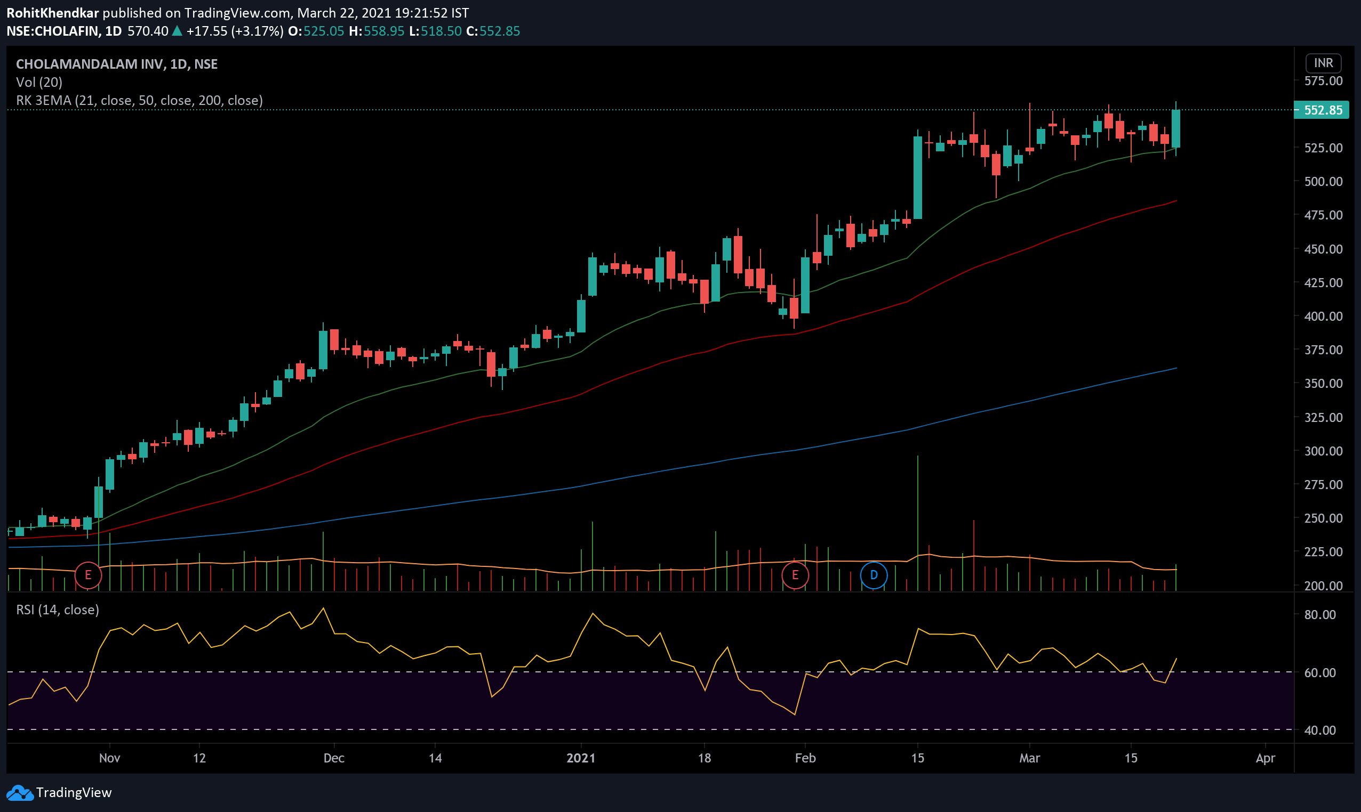The height and width of the screenshot is (812, 1361).
Task: Click the O:525.05 open value
Action: [x=316, y=31]
